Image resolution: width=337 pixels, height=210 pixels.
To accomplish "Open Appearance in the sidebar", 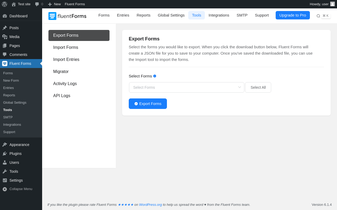I will point(19,145).
